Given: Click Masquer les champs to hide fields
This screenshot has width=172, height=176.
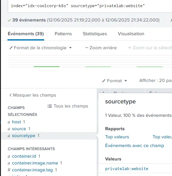Looking at the screenshot, I should tap(33, 95).
